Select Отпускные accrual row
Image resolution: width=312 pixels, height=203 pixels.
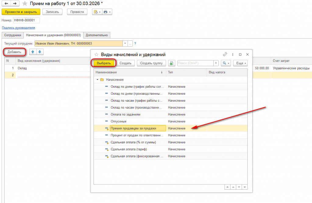(171, 121)
